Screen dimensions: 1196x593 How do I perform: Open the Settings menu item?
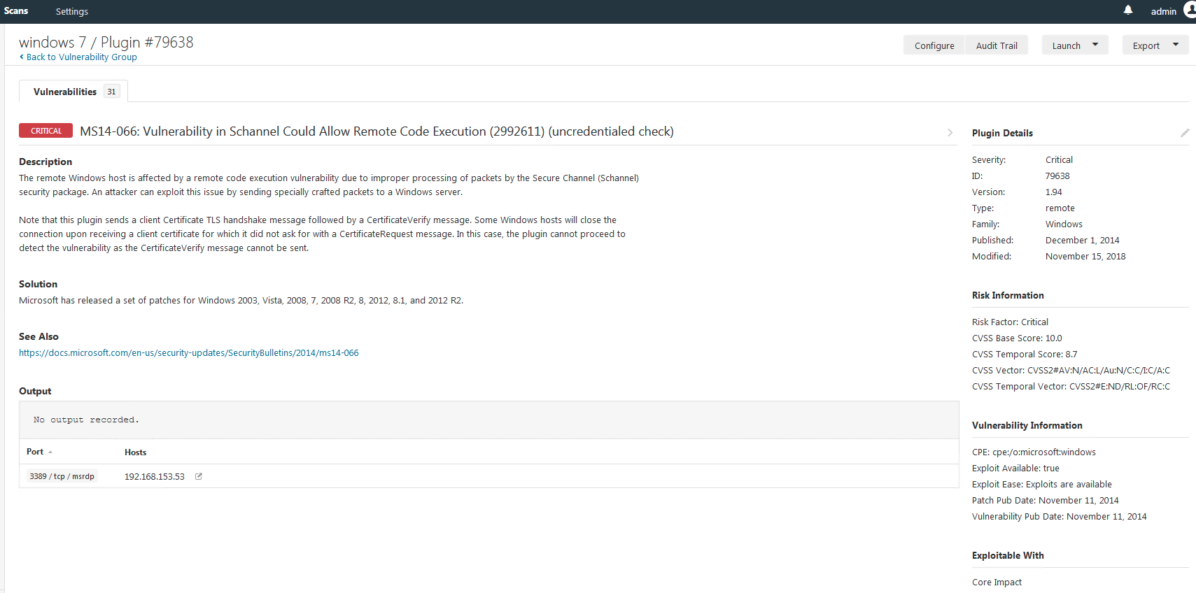point(71,11)
